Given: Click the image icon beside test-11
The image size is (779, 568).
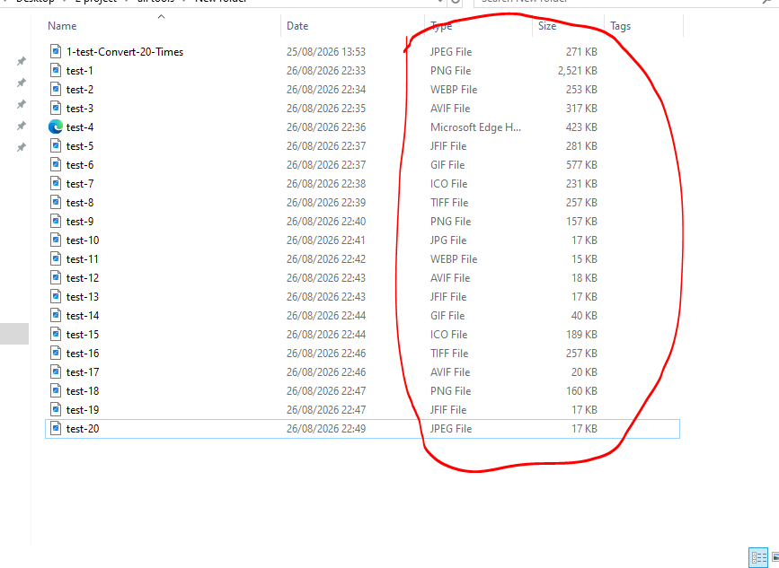Looking at the screenshot, I should [x=56, y=259].
